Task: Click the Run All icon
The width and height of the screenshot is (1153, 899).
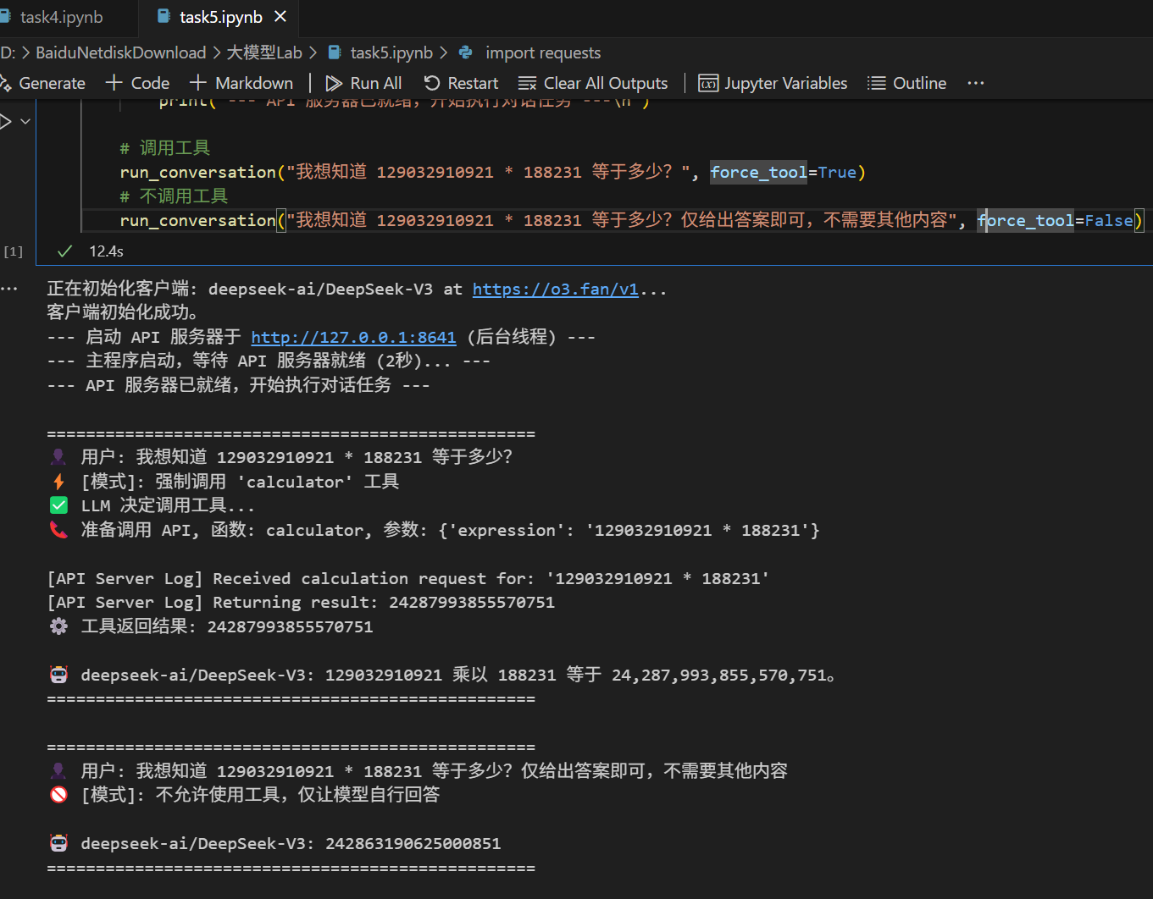Action: click(x=333, y=82)
